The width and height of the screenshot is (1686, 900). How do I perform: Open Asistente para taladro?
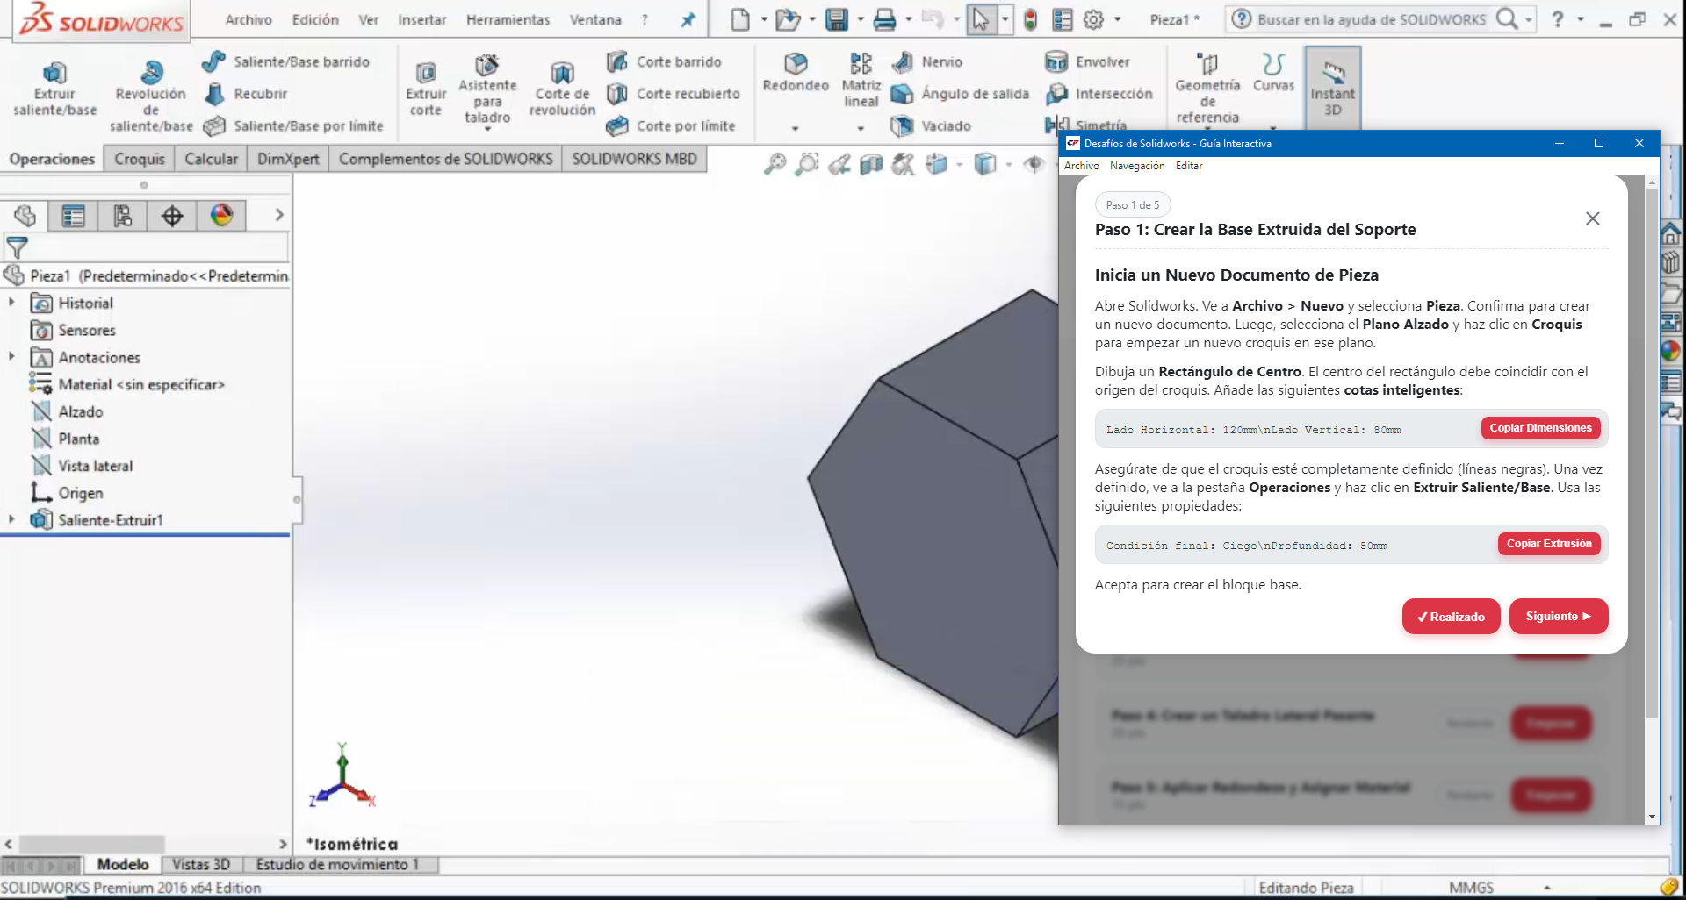(x=487, y=89)
